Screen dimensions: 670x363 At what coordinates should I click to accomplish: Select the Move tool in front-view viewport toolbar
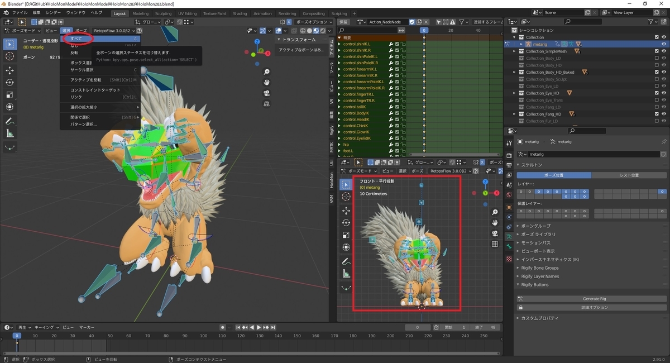click(x=346, y=211)
